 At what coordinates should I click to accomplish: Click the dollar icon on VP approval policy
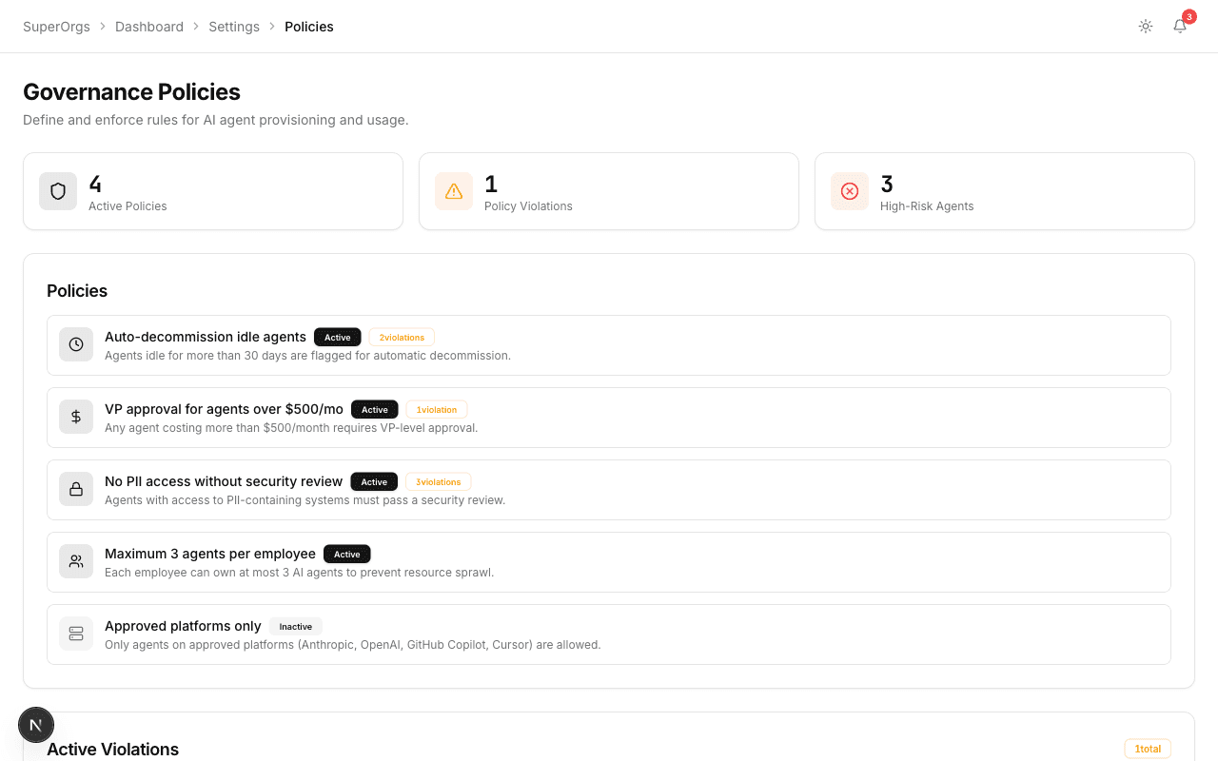(75, 417)
